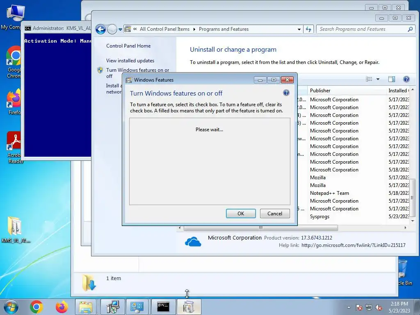Image resolution: width=420 pixels, height=315 pixels.
Task: Sort by the Installed On column header
Action: [398, 91]
